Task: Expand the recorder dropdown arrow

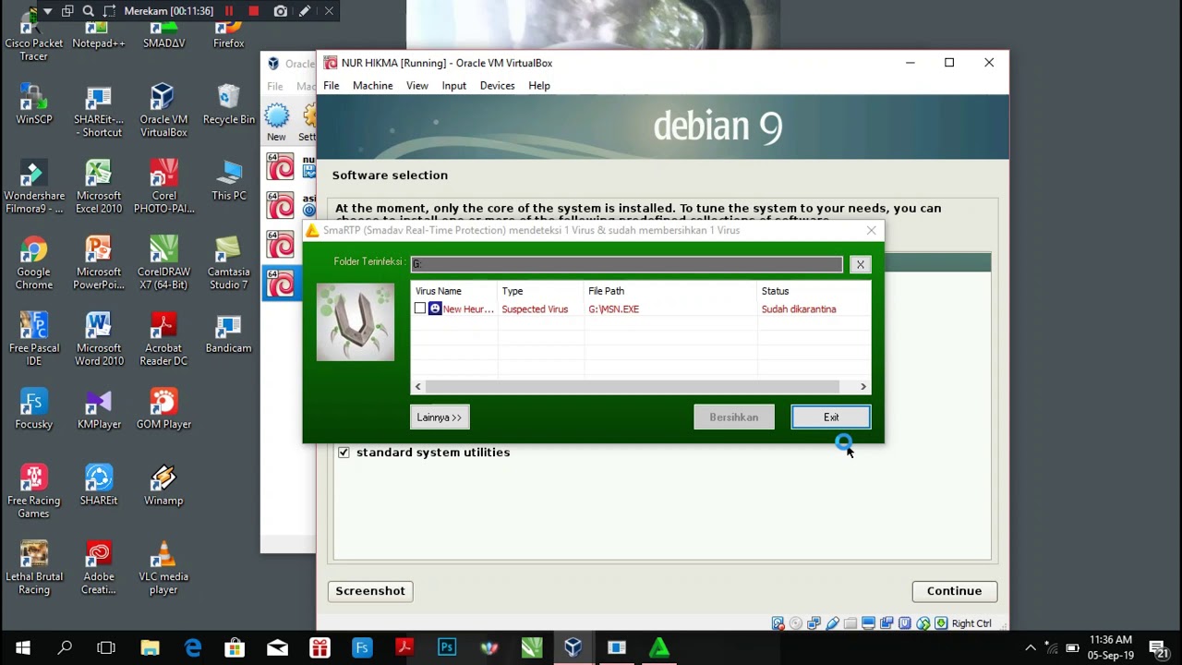Action: [47, 11]
